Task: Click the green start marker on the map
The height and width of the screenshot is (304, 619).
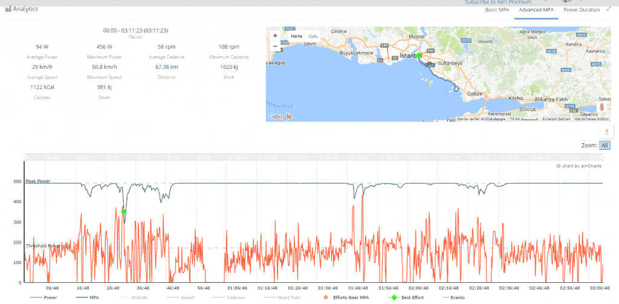Action: pyautogui.click(x=419, y=55)
